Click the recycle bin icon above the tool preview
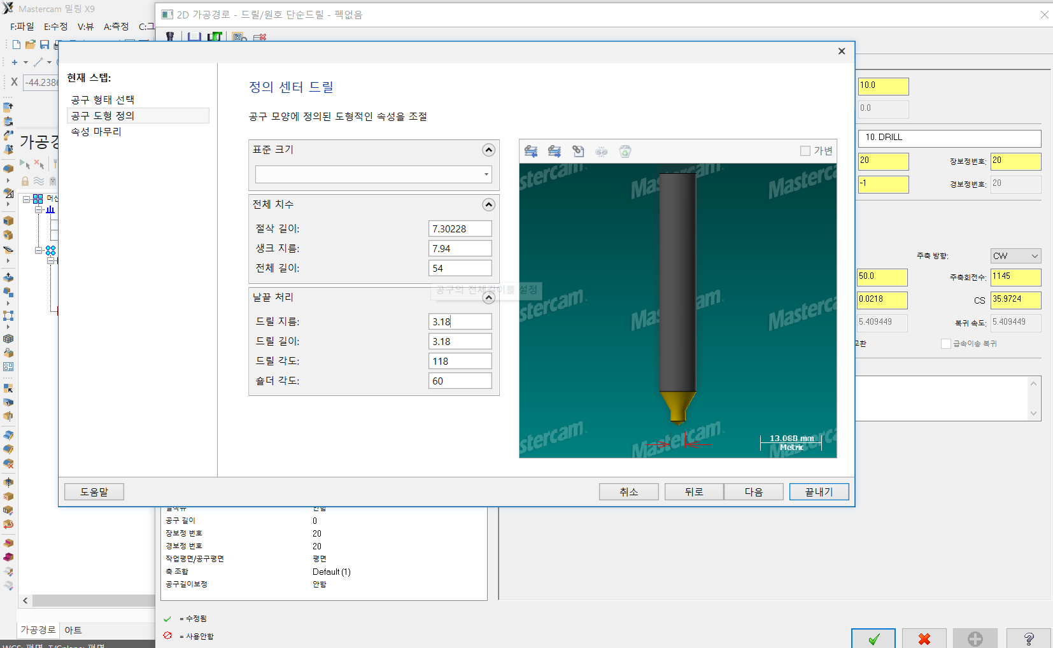 point(625,151)
